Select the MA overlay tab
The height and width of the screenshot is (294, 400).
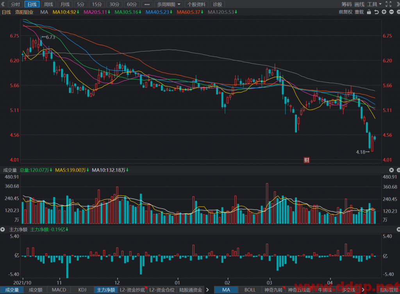(226, 290)
